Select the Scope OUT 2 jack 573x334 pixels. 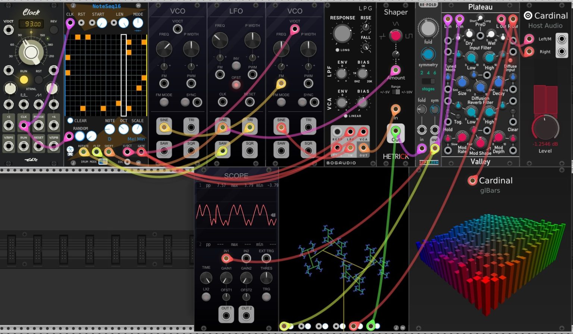pos(246,316)
